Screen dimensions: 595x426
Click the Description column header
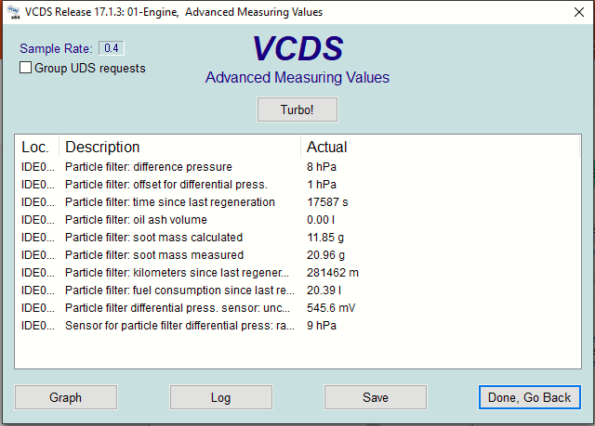(x=179, y=147)
